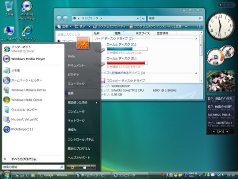Click プログラムのアンインストールと変更 toolbar button

point(155,26)
